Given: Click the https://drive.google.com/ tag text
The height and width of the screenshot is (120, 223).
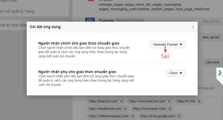Looking at the screenshot, I should (158, 116).
